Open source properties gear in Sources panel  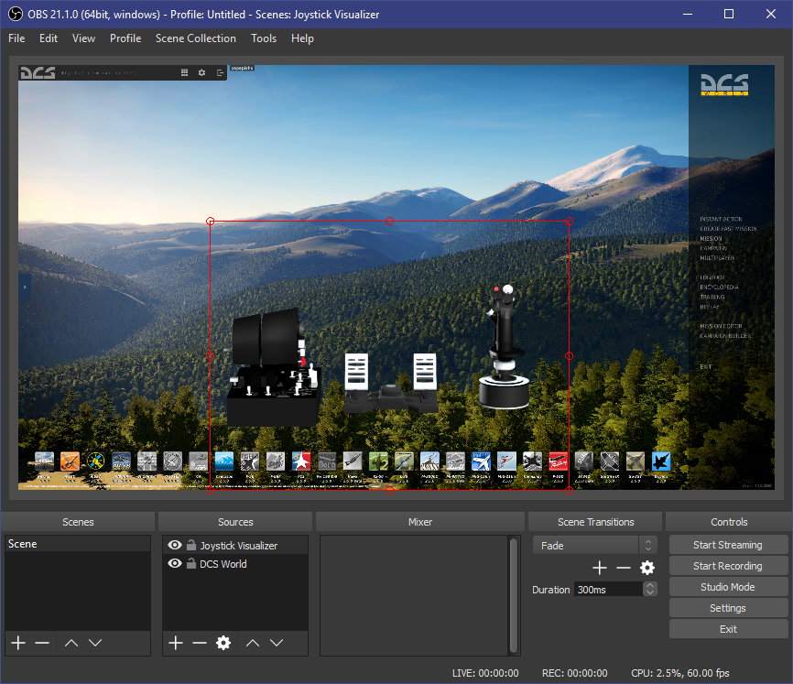pyautogui.click(x=223, y=643)
